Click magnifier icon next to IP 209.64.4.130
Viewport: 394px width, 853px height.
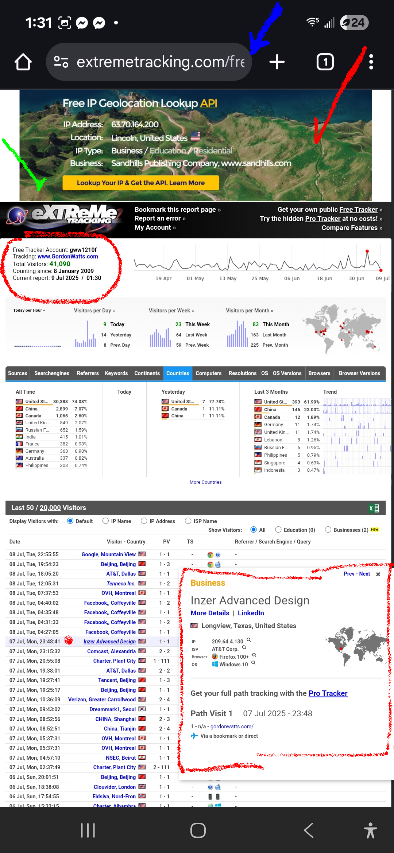coord(249,640)
